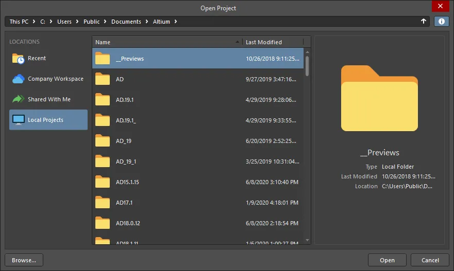Select the AD15.1.15 folder name
Screen dimensions: 454x271
(x=127, y=182)
